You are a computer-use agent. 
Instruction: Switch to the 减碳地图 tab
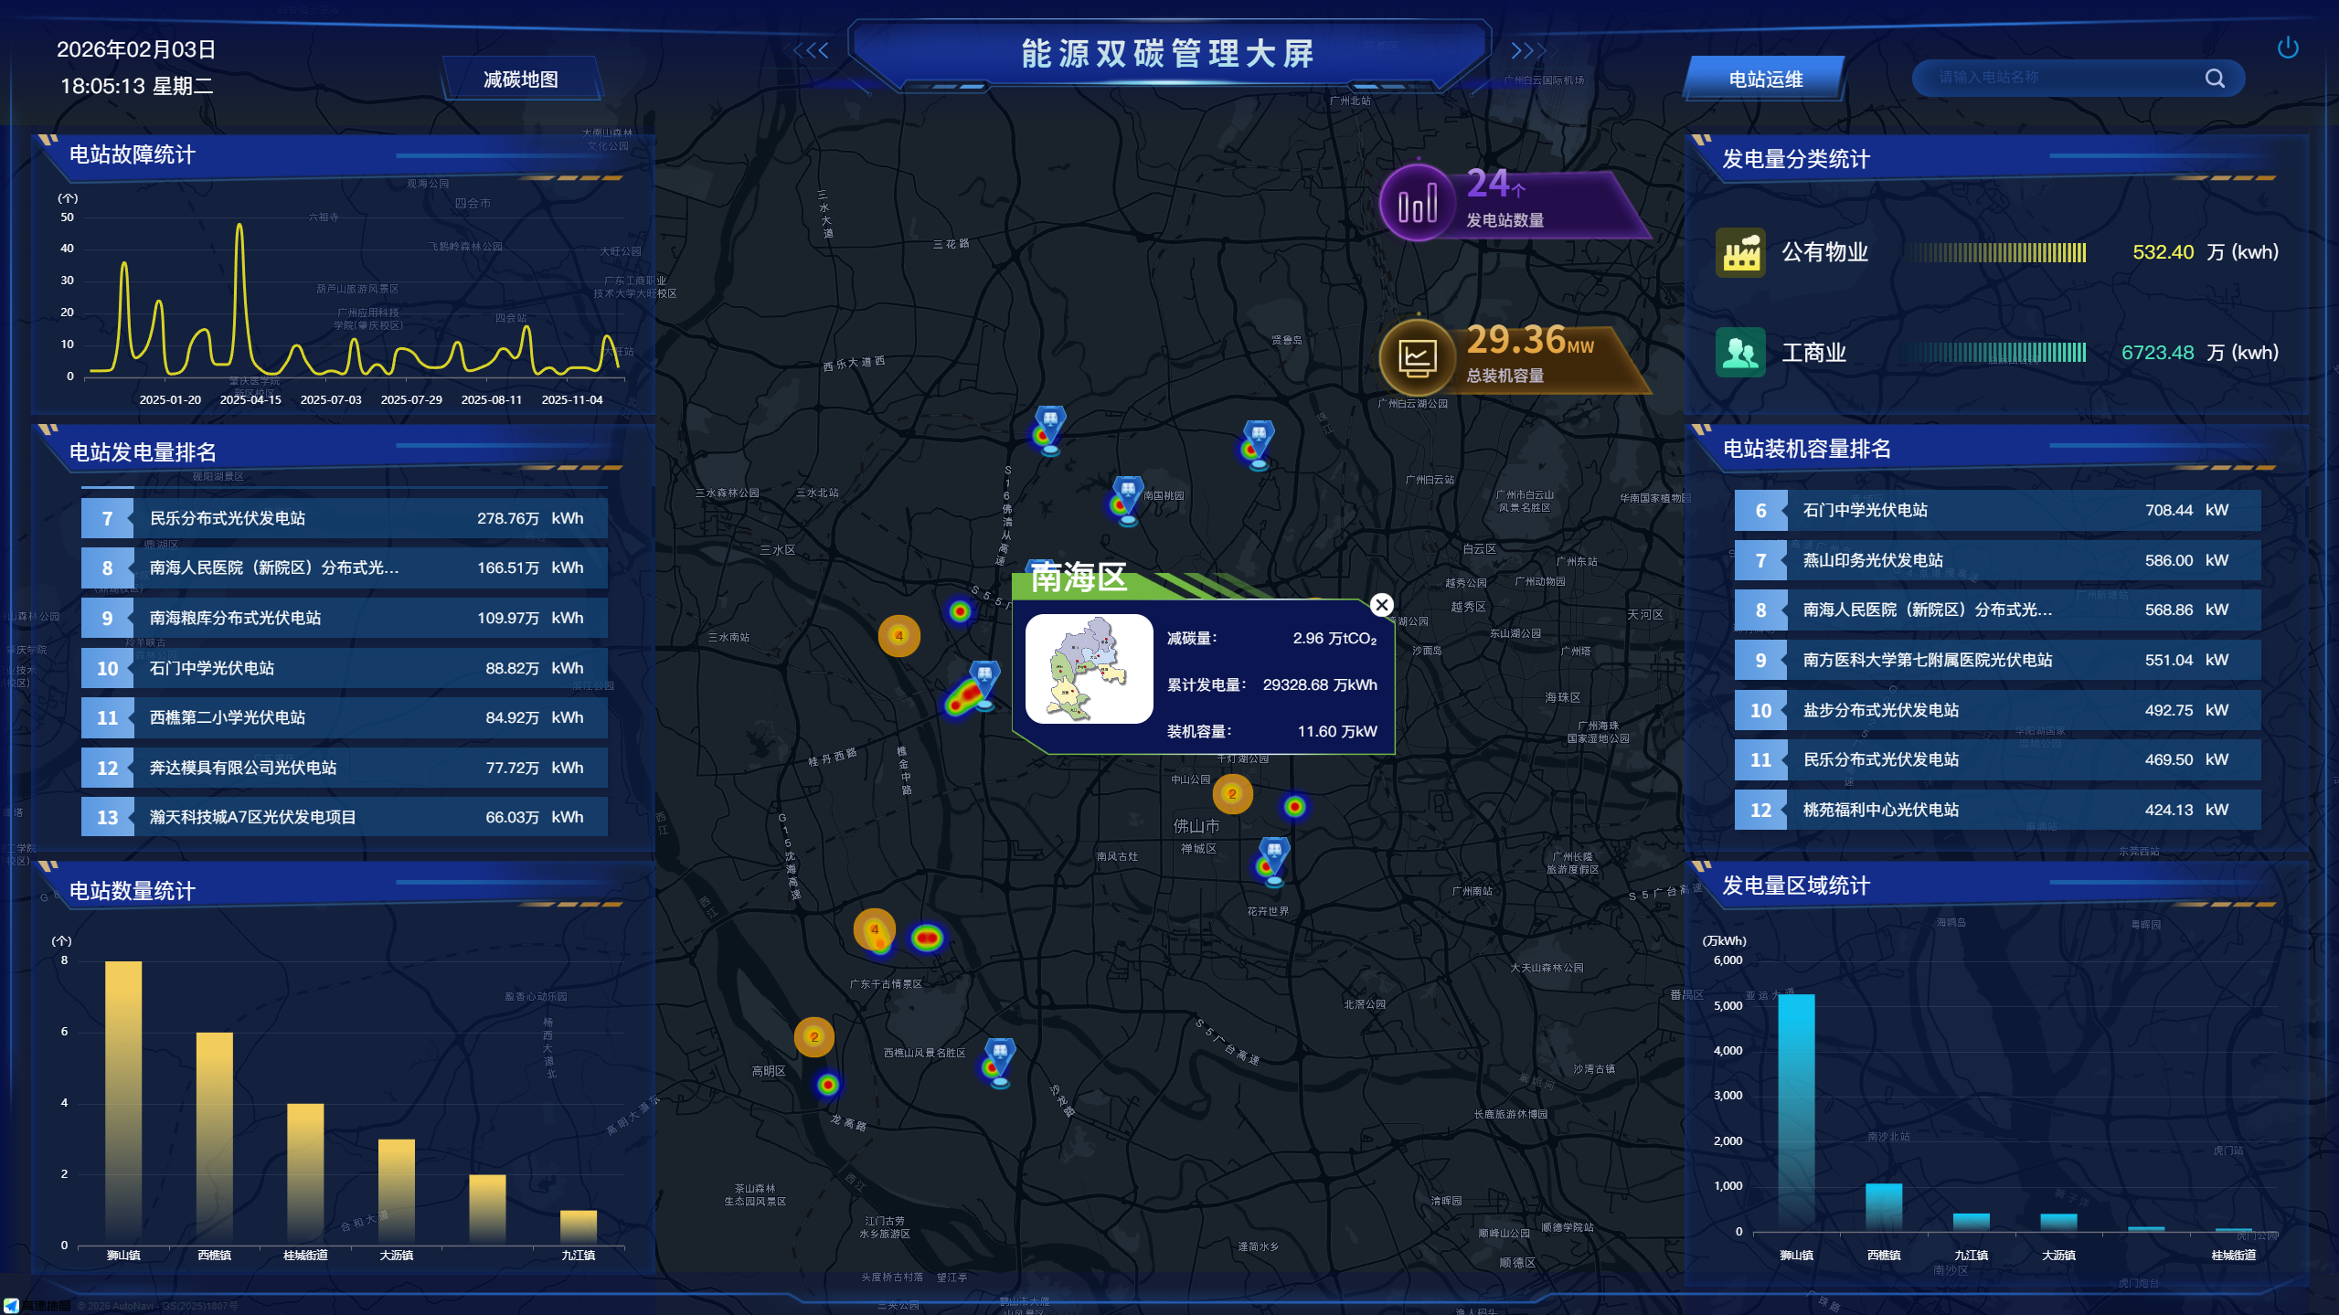[x=521, y=80]
